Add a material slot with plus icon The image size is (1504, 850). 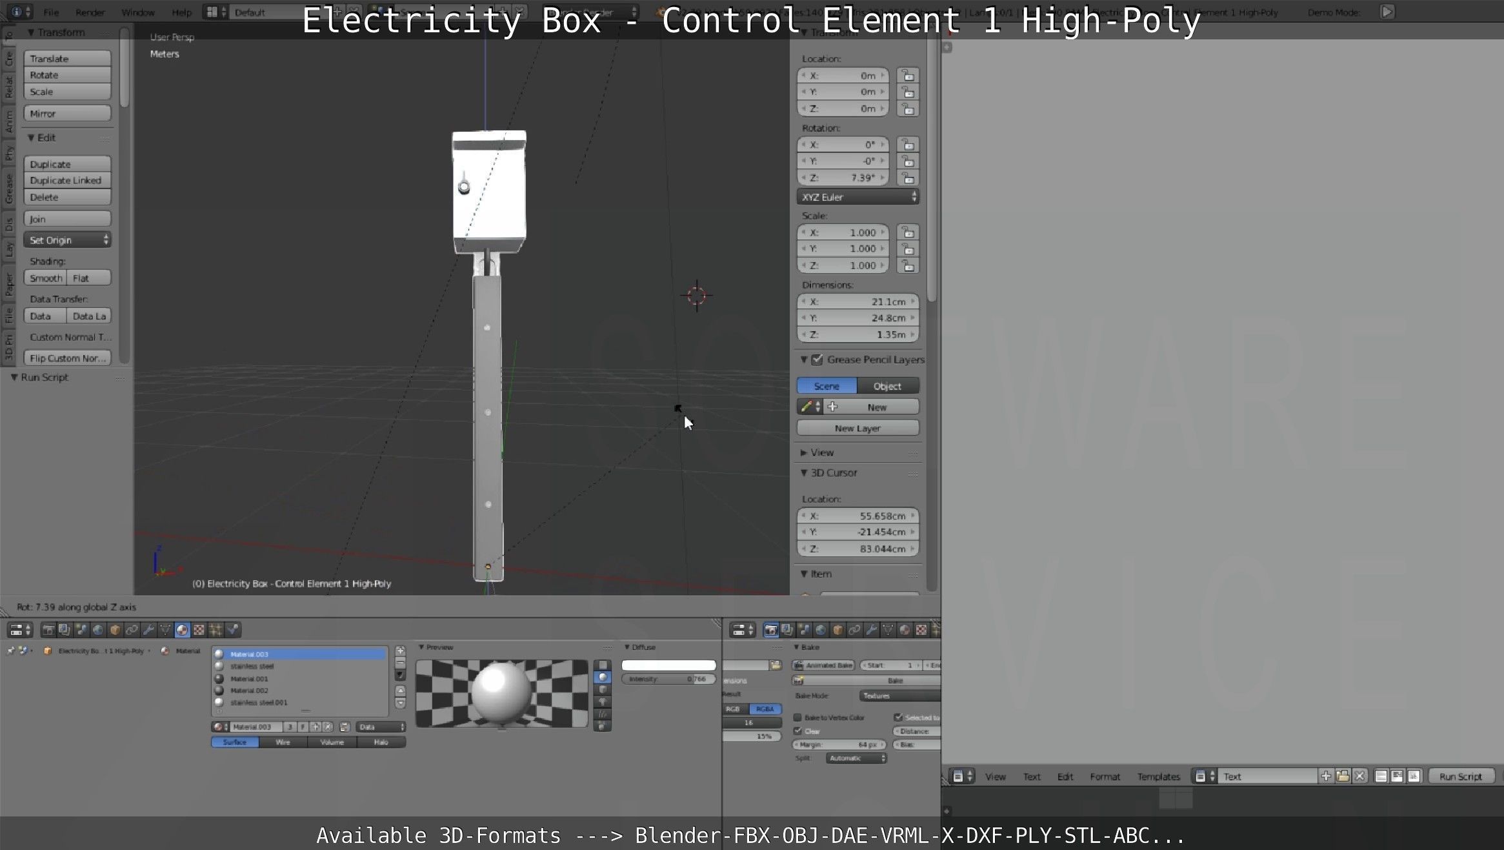400,651
